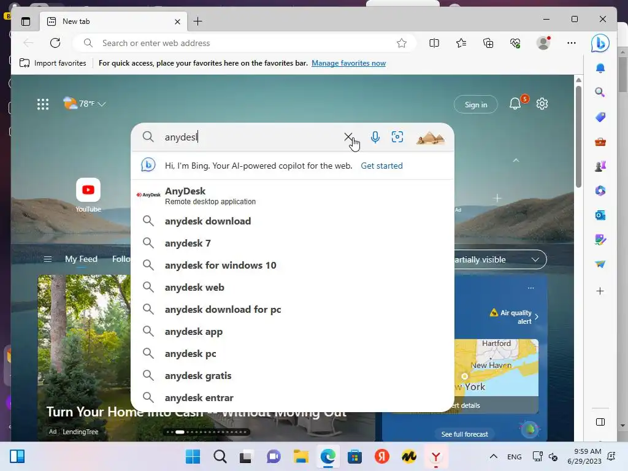The image size is (628, 471).
Task: Close the New tab tab
Action: [x=177, y=21]
